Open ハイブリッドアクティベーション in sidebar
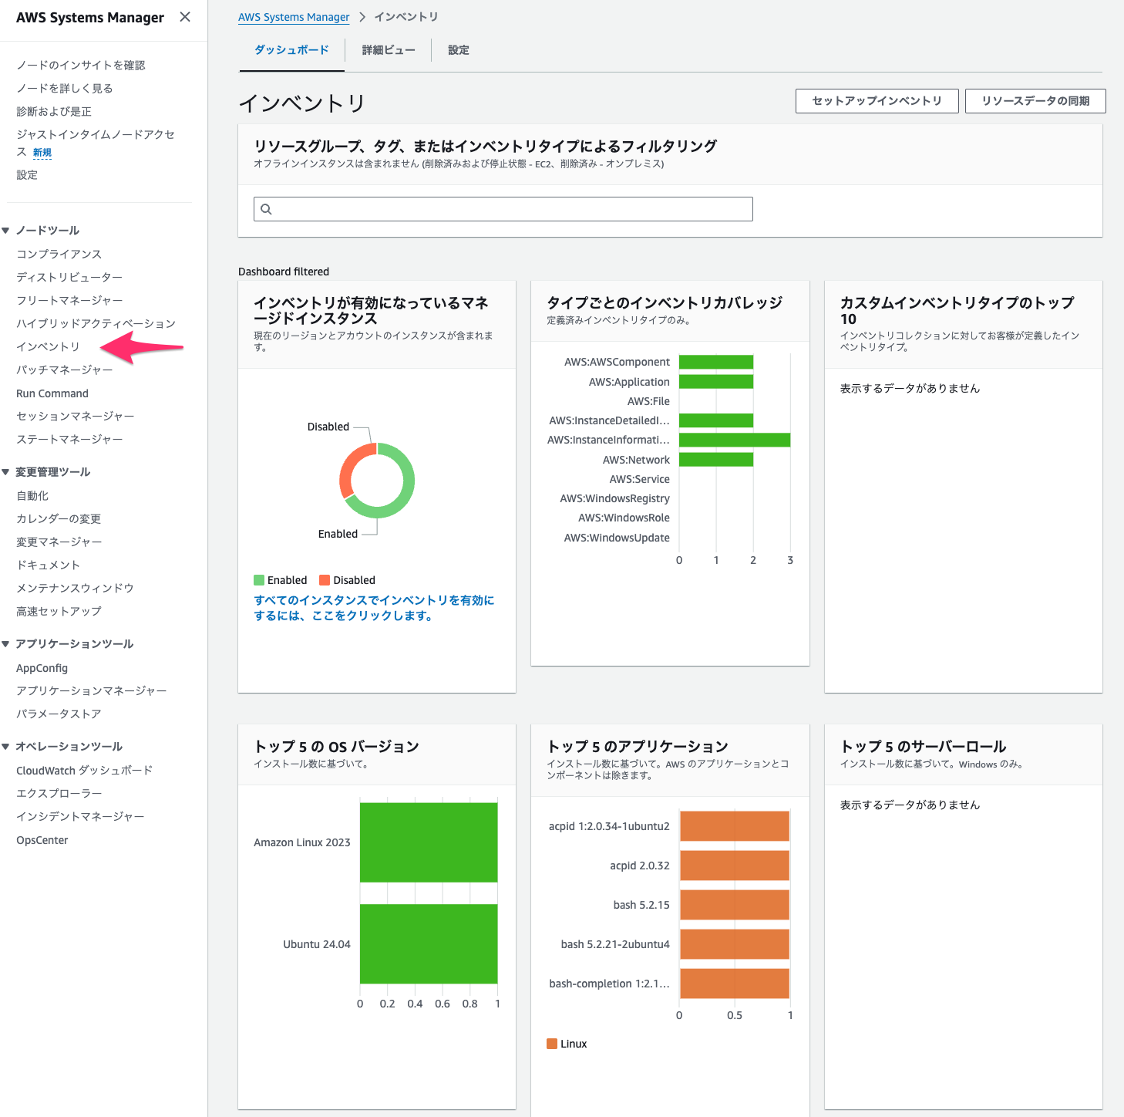Screen dimensions: 1124x1117 tap(96, 324)
